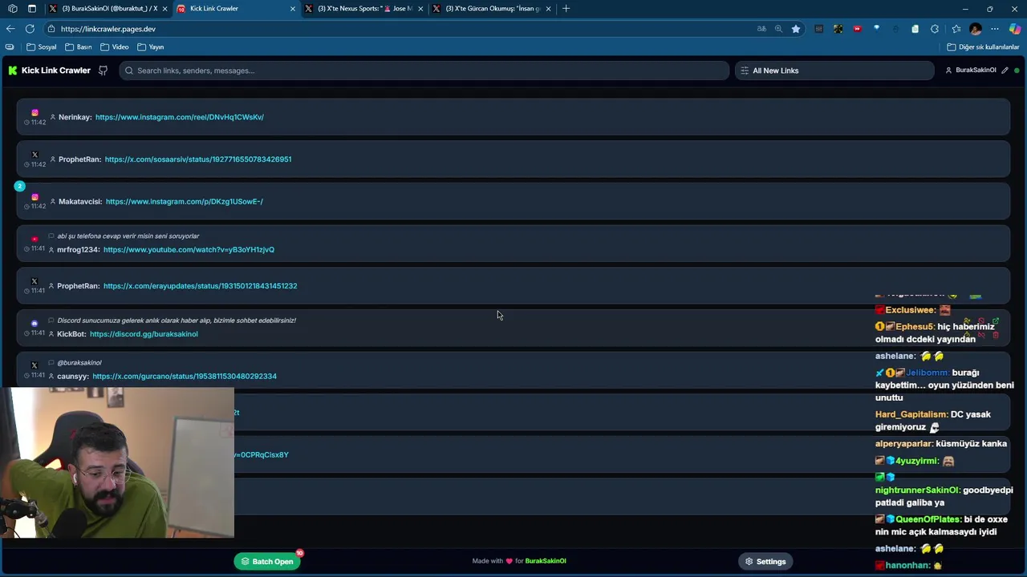Click the caunsyy sender name

(x=72, y=377)
